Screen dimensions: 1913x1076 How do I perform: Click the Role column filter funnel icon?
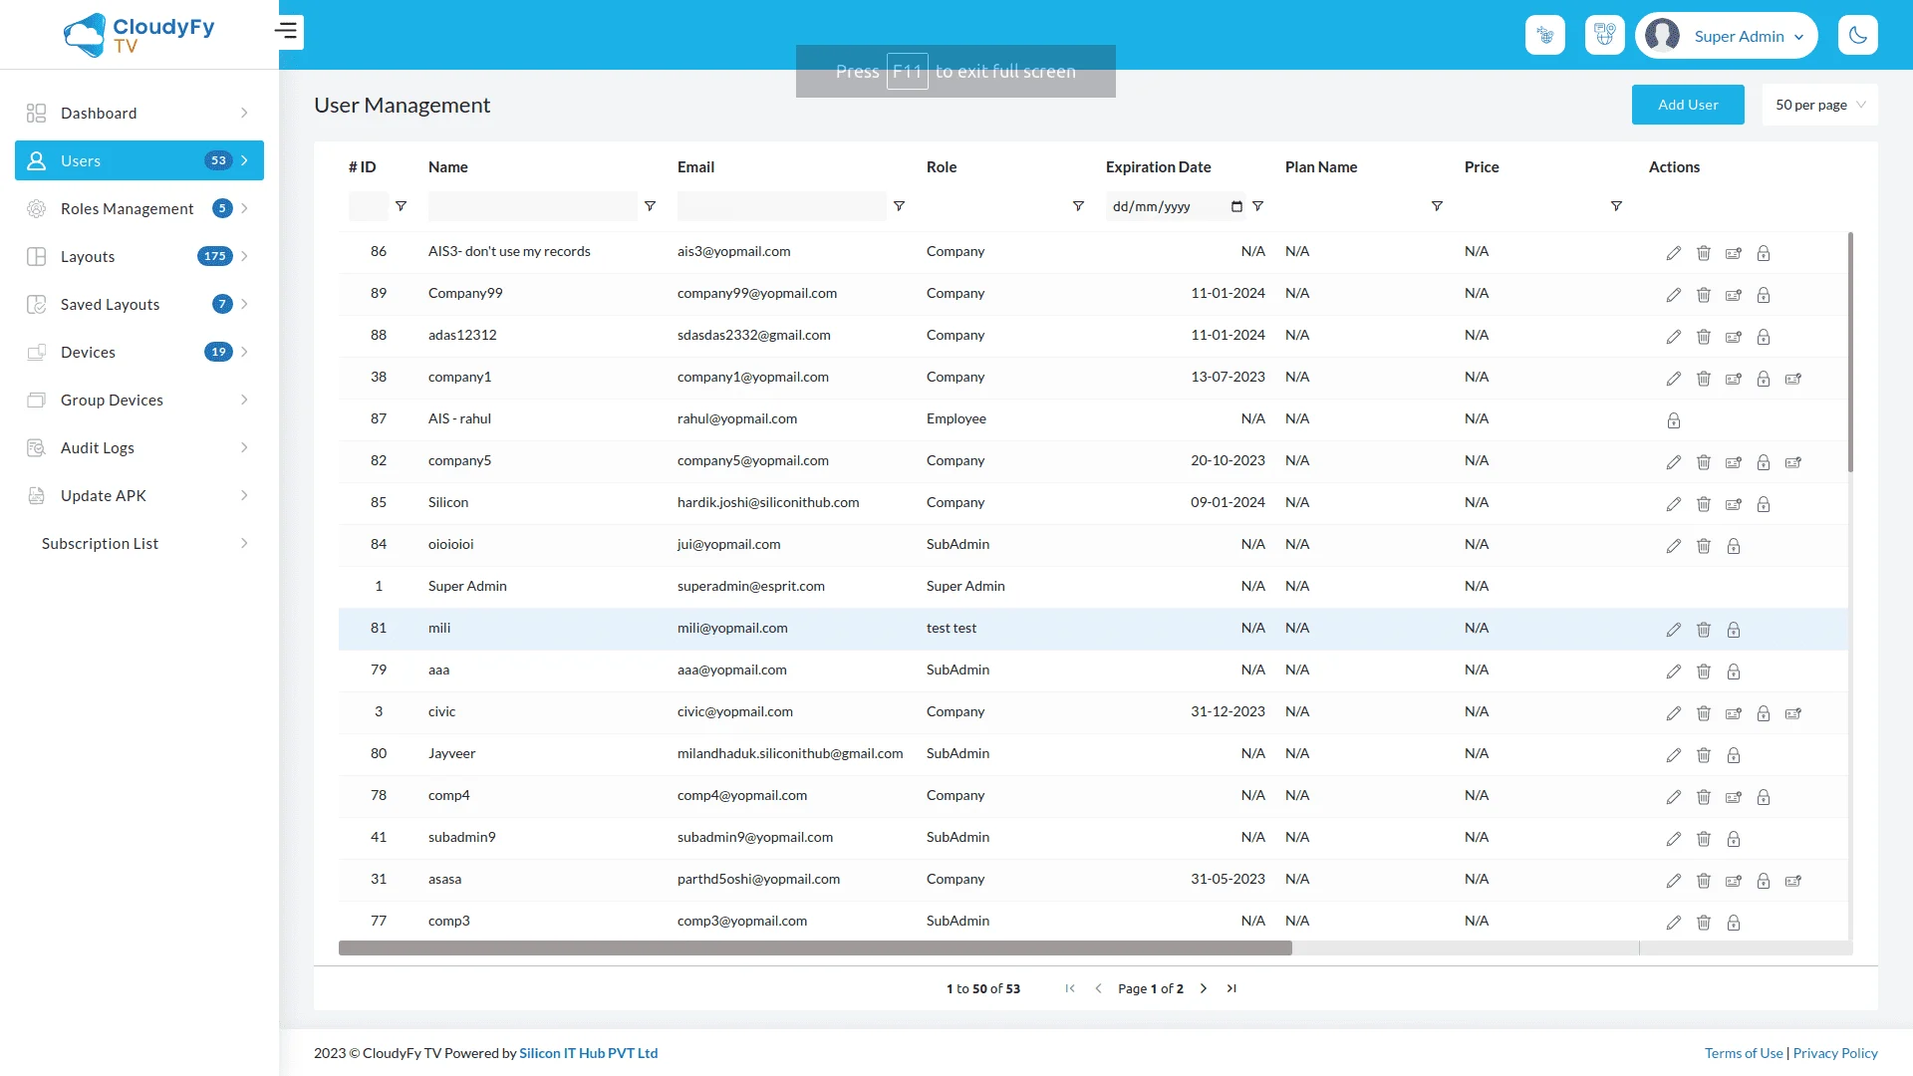click(x=1077, y=206)
